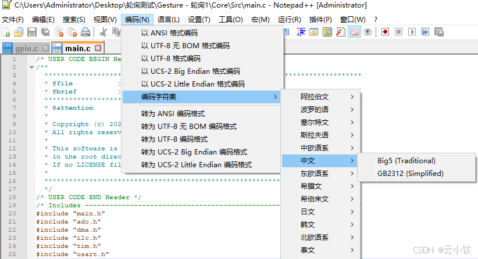Toggle the eye monitoring icon
This screenshot has height=259, width=478.
[x=368, y=32]
